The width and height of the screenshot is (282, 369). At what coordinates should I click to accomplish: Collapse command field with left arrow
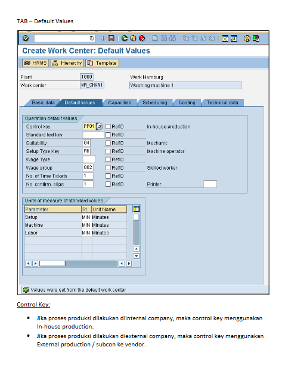coord(103,38)
